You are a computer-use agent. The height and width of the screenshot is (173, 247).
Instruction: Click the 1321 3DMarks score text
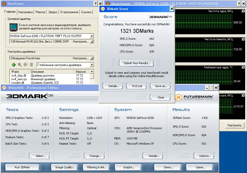[137, 31]
